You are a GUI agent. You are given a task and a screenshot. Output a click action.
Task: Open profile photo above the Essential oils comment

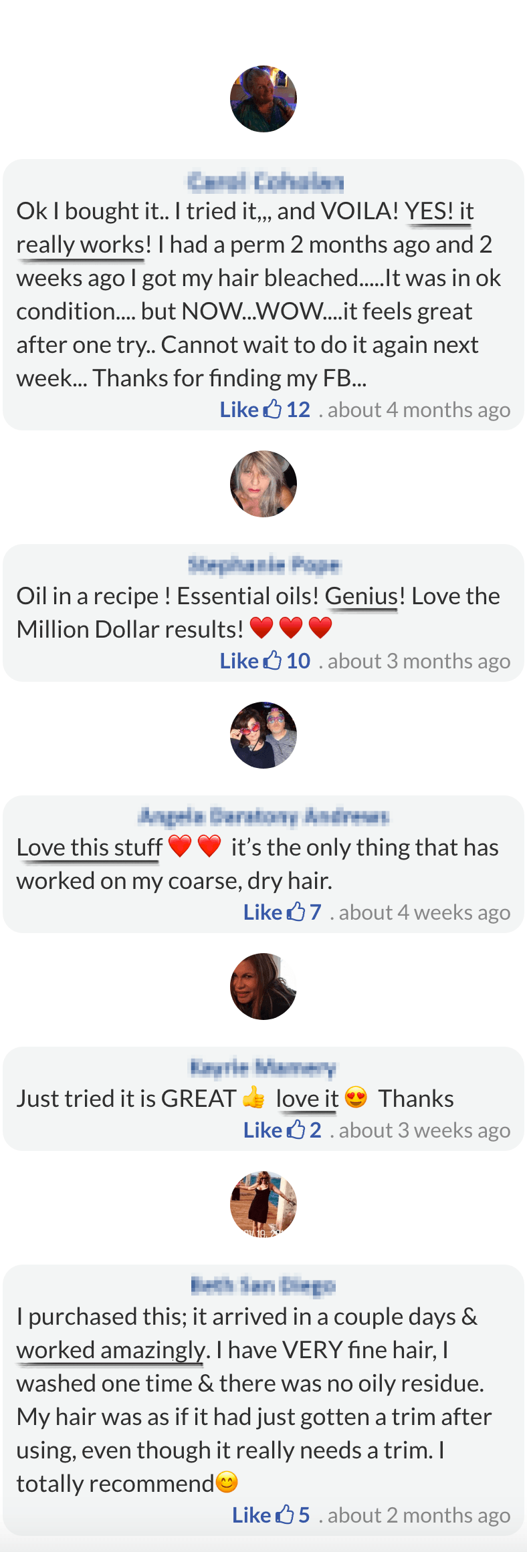263,484
